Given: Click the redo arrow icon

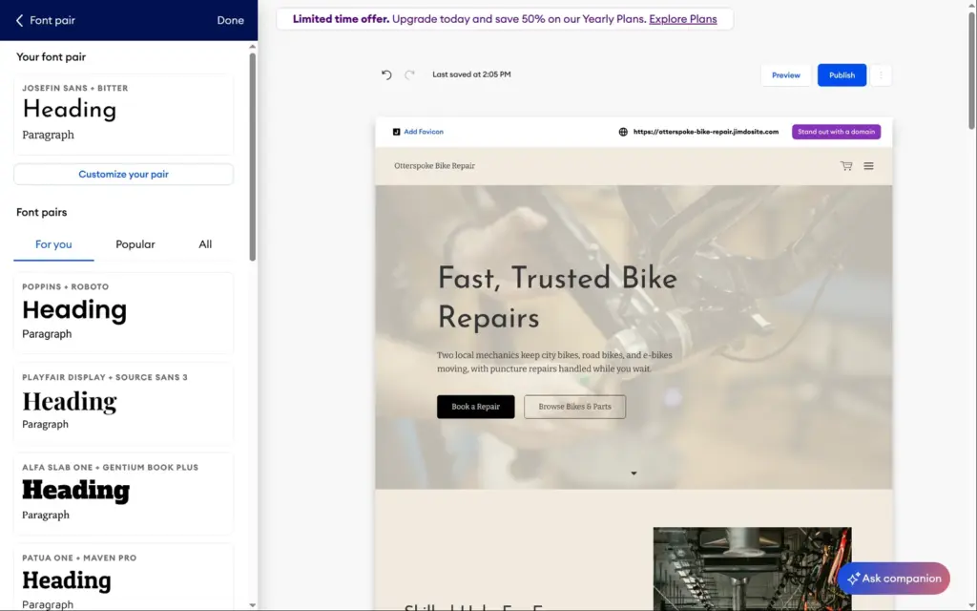Looking at the screenshot, I should pos(409,74).
